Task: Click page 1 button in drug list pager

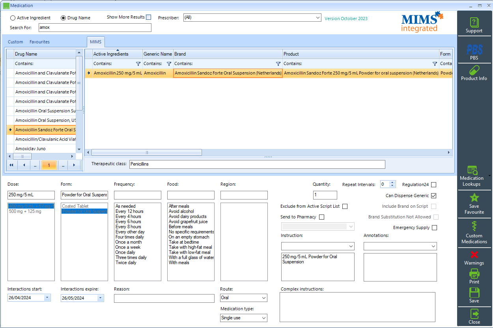Action: click(49, 165)
